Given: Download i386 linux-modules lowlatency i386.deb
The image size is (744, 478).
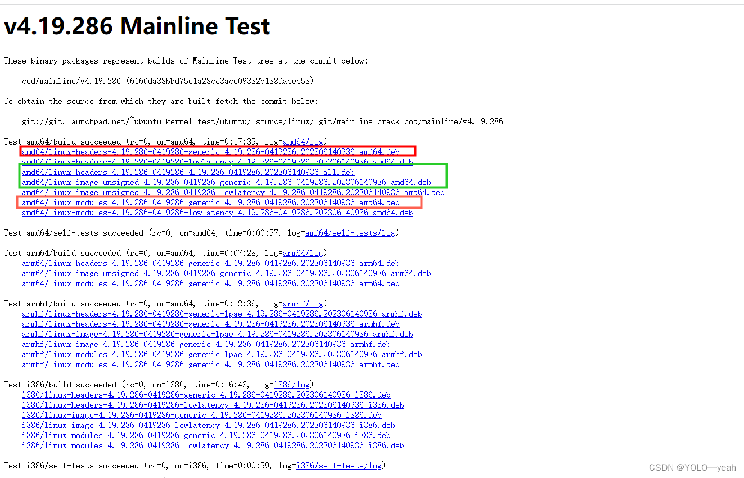Looking at the screenshot, I should pyautogui.click(x=213, y=445).
